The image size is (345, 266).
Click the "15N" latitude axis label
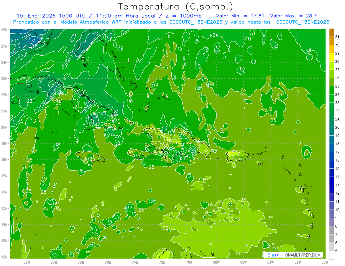click(4, 208)
